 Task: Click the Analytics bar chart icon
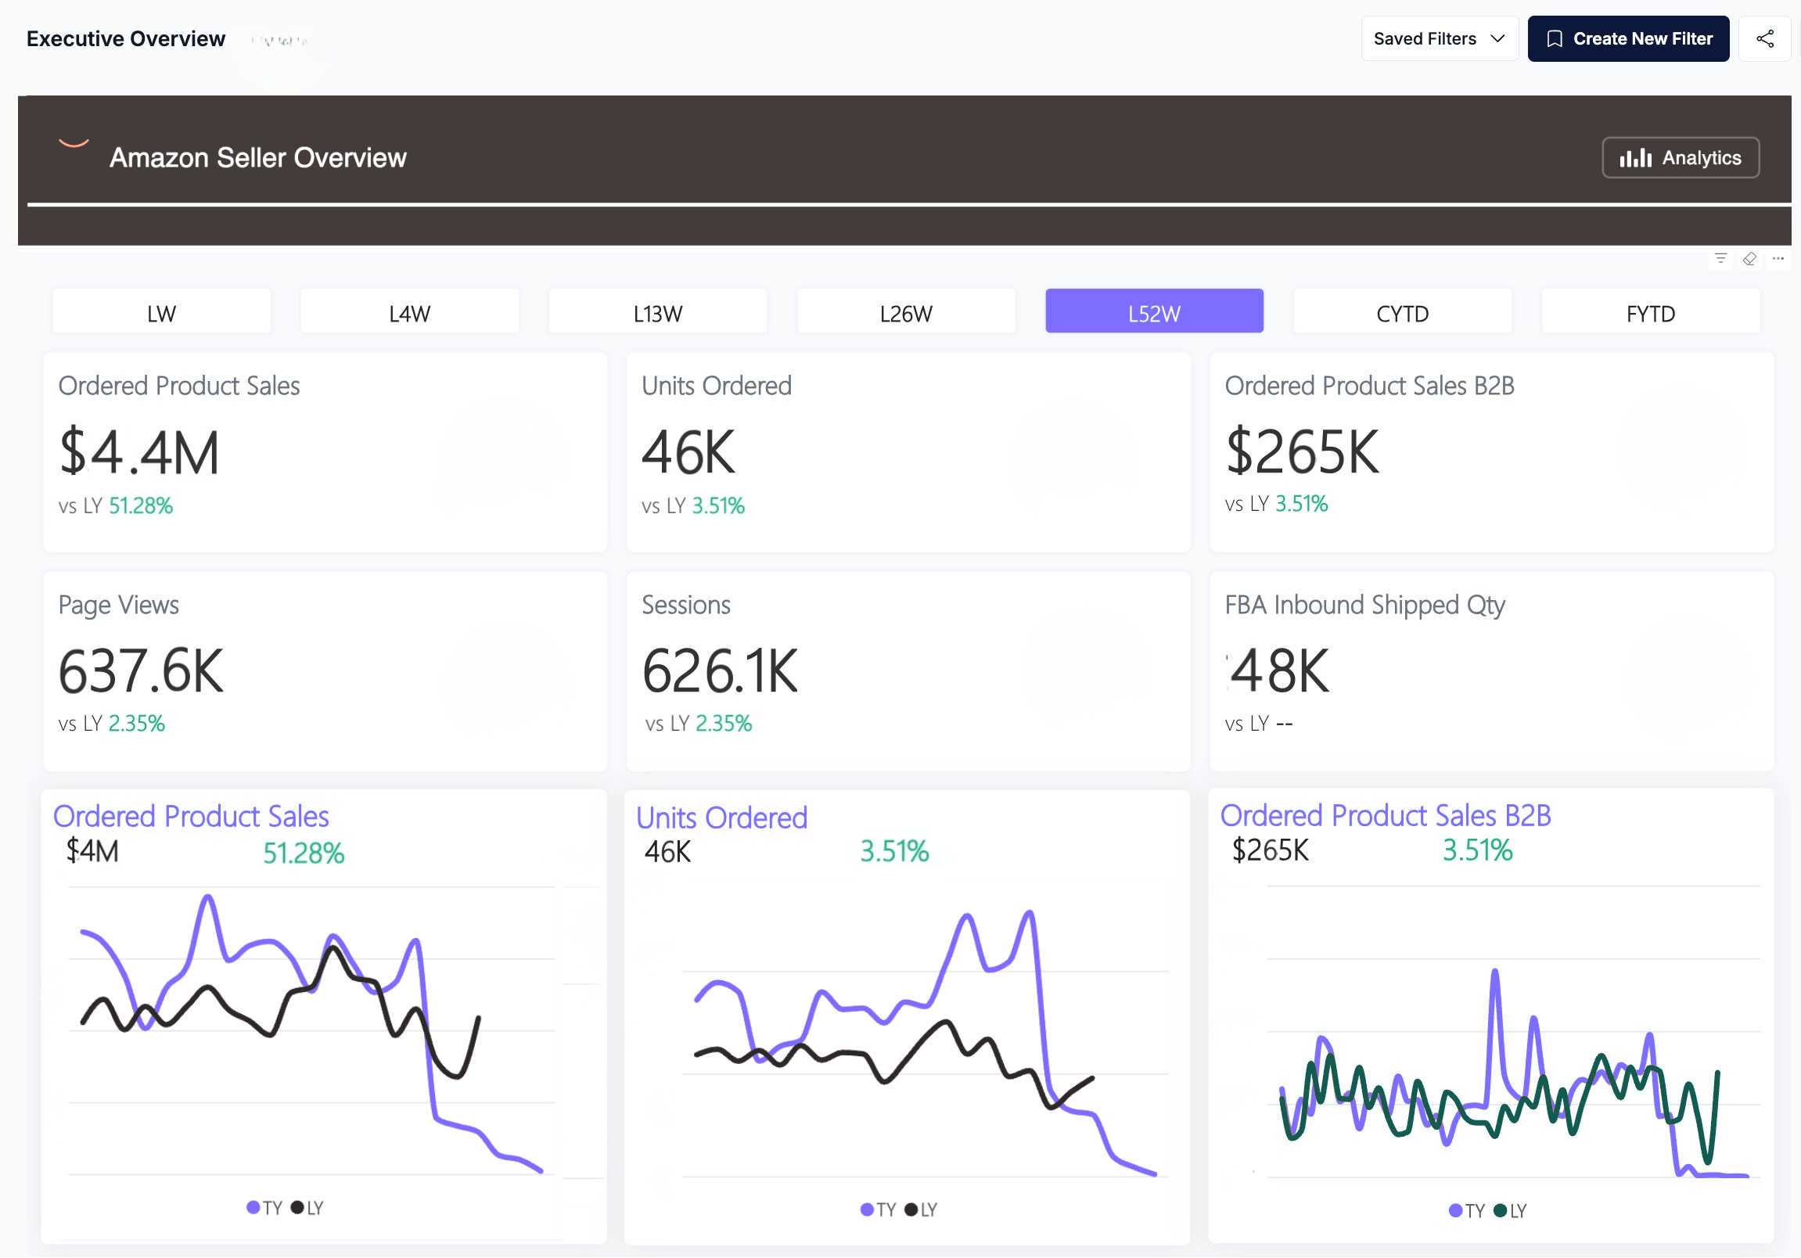click(1635, 158)
